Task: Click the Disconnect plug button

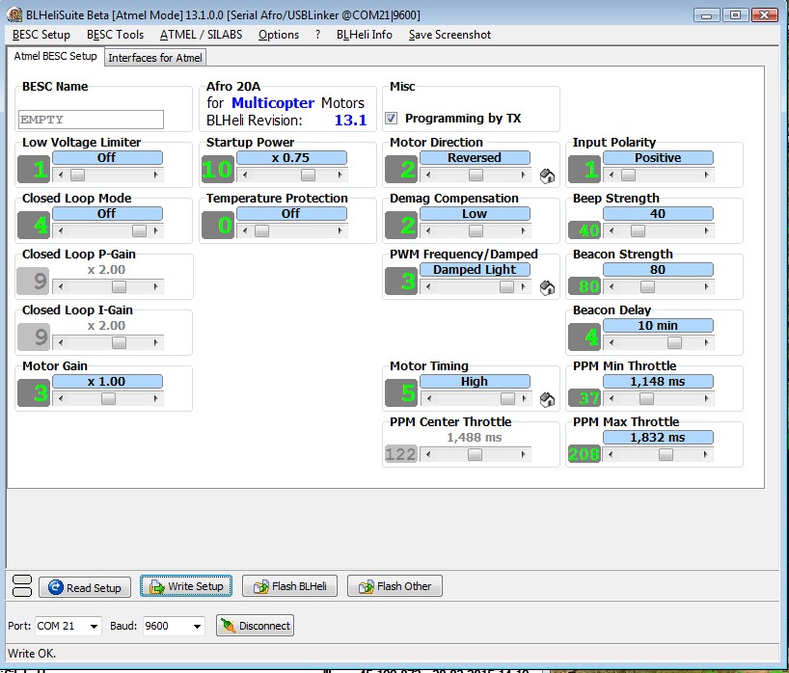Action: coord(255,626)
